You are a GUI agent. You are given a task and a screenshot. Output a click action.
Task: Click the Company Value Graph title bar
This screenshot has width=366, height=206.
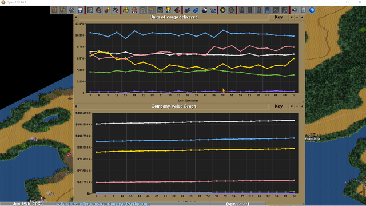click(x=173, y=106)
